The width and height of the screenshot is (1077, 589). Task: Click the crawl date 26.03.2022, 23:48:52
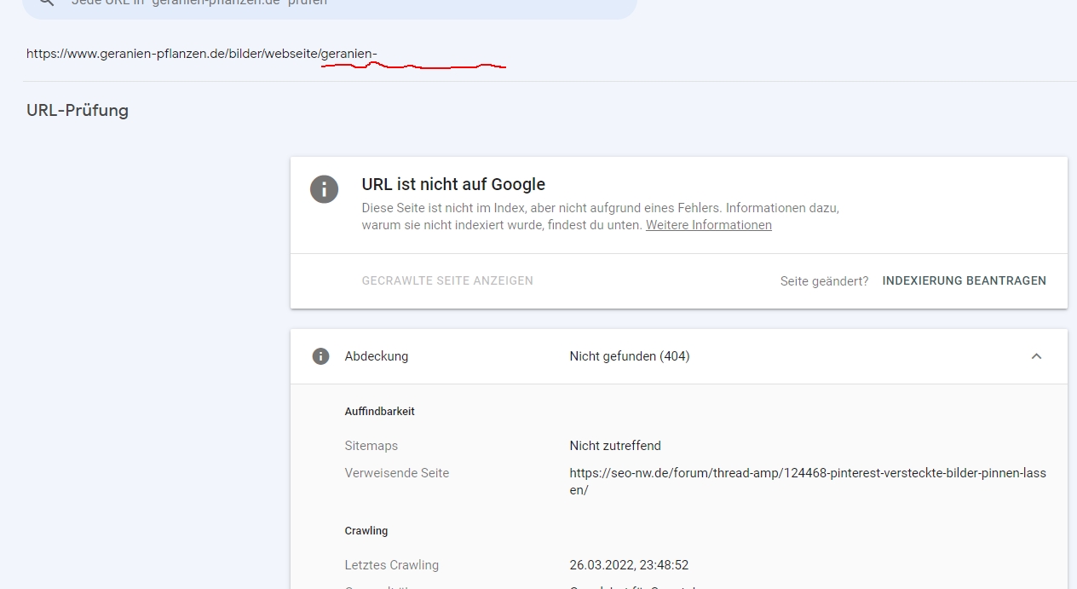pyautogui.click(x=628, y=565)
